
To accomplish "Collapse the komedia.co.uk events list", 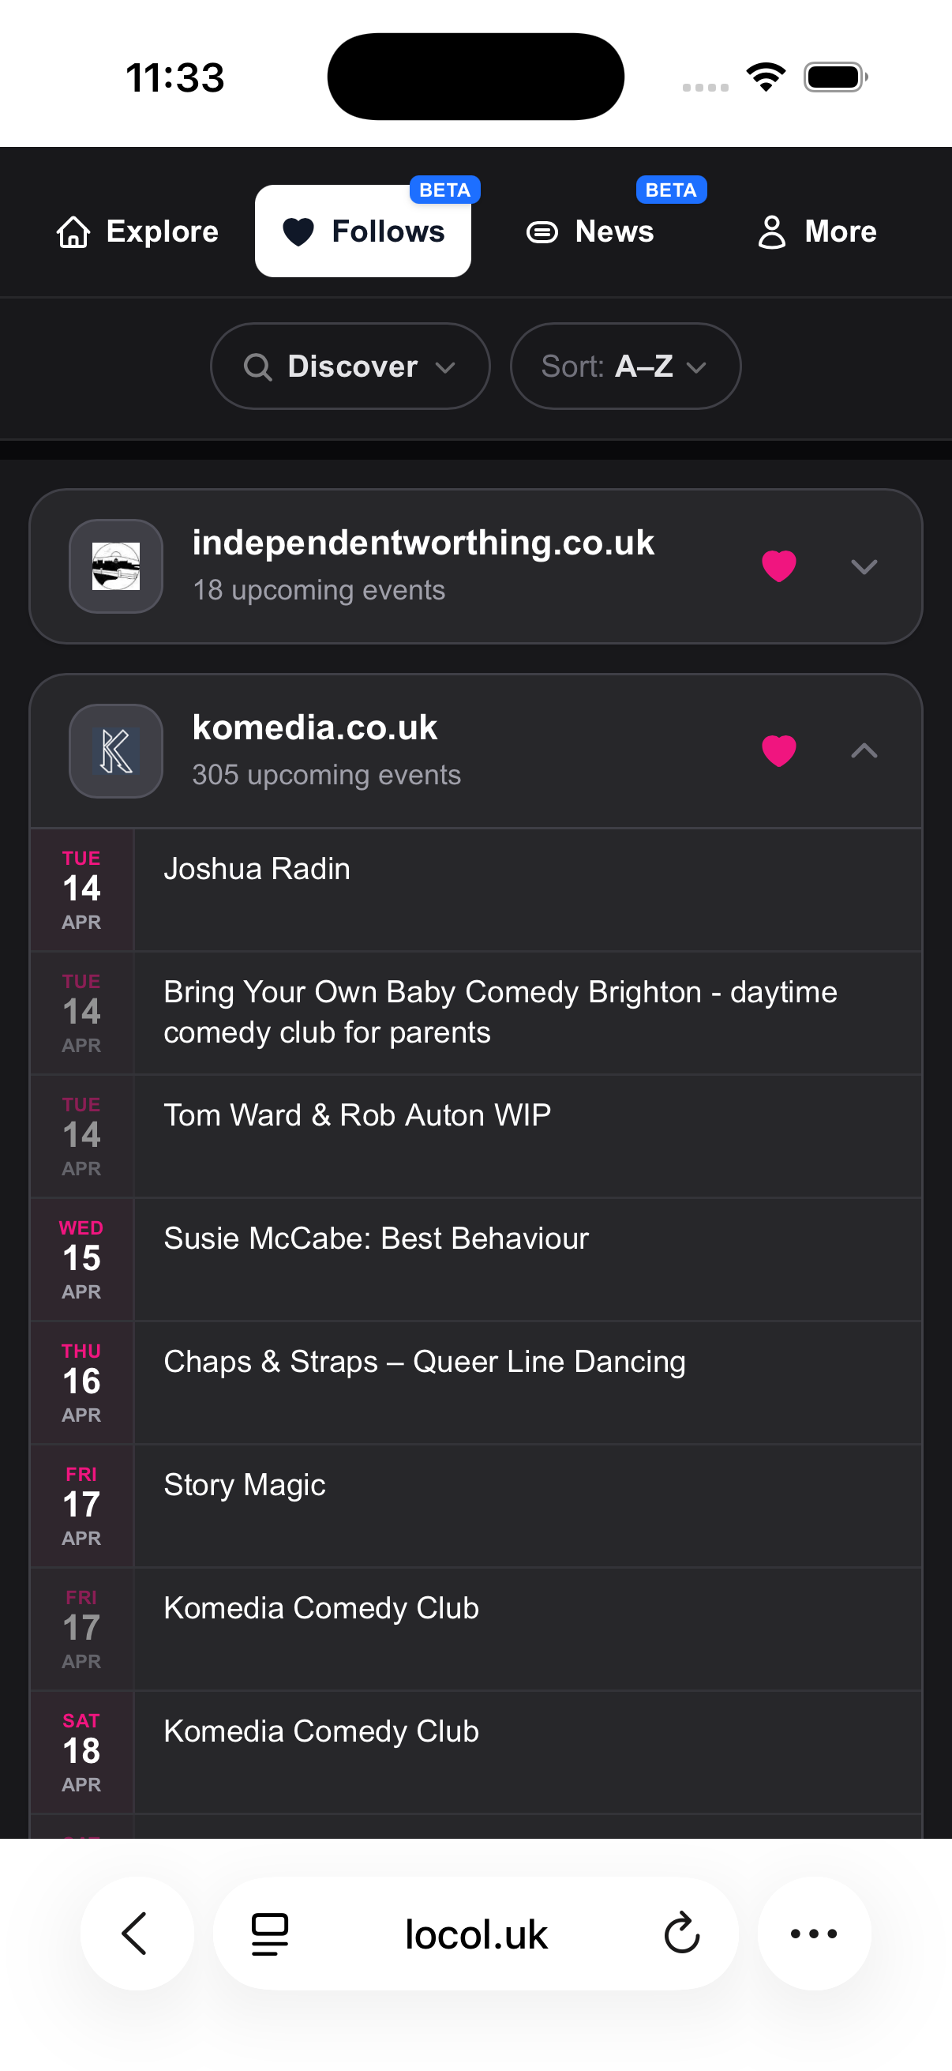I will (x=864, y=751).
